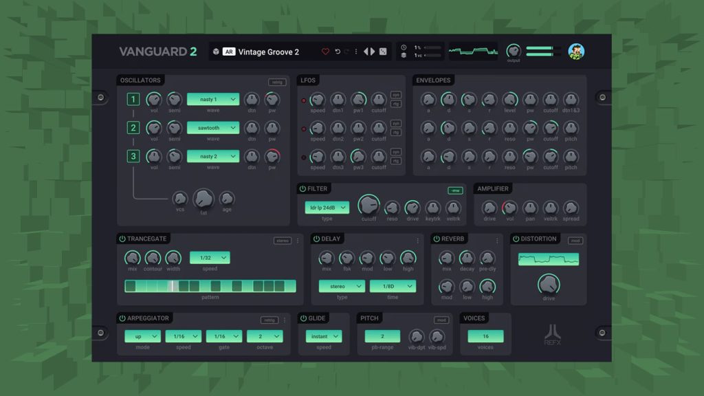Open oscillator 1 wave dropdown 'nasty 1'

tap(213, 99)
